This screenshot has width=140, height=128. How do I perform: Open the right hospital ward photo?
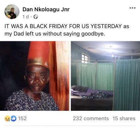tap(105, 76)
